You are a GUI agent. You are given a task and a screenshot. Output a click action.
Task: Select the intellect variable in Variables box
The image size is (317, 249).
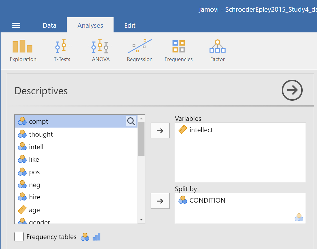(x=201, y=130)
